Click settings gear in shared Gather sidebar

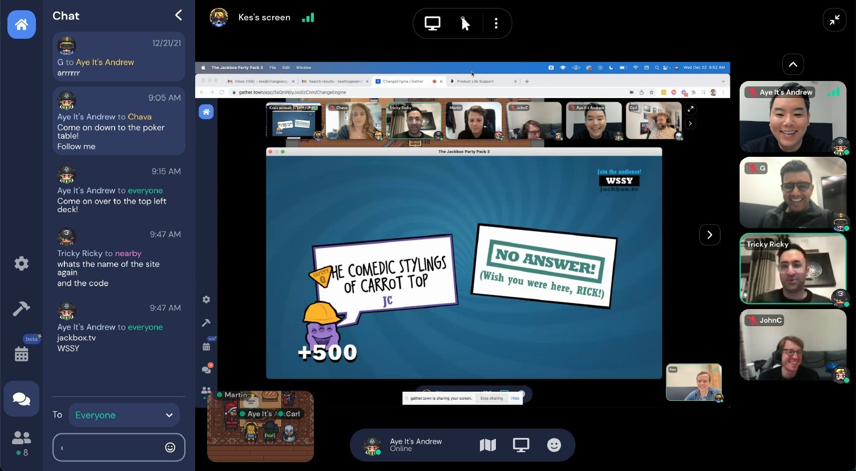click(x=206, y=299)
